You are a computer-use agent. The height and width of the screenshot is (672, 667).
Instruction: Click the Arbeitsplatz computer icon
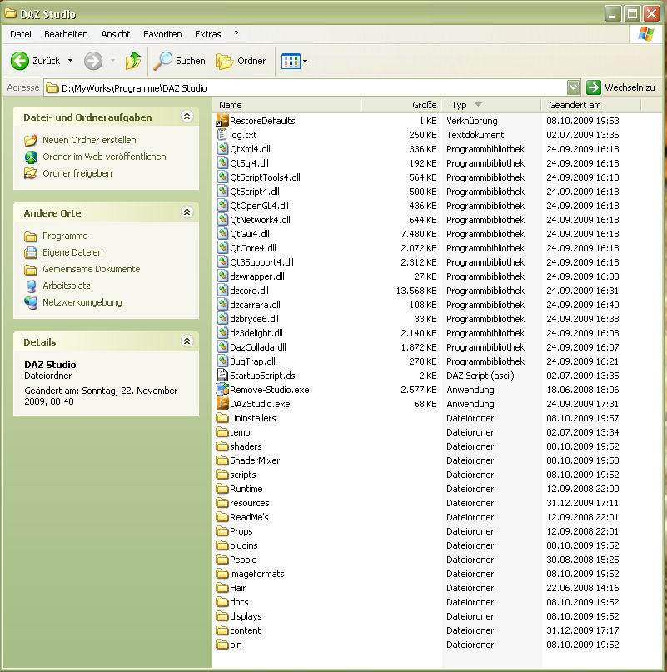[31, 286]
